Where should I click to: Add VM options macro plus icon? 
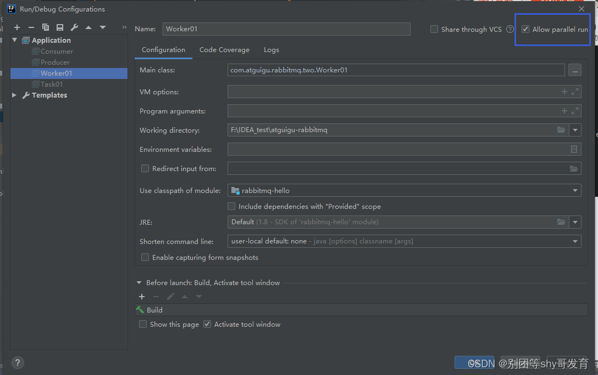tap(564, 92)
